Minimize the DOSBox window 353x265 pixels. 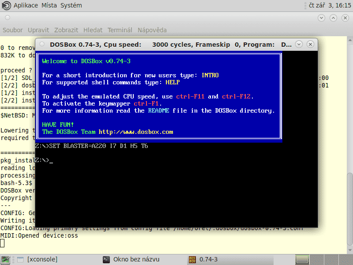tap(299, 45)
